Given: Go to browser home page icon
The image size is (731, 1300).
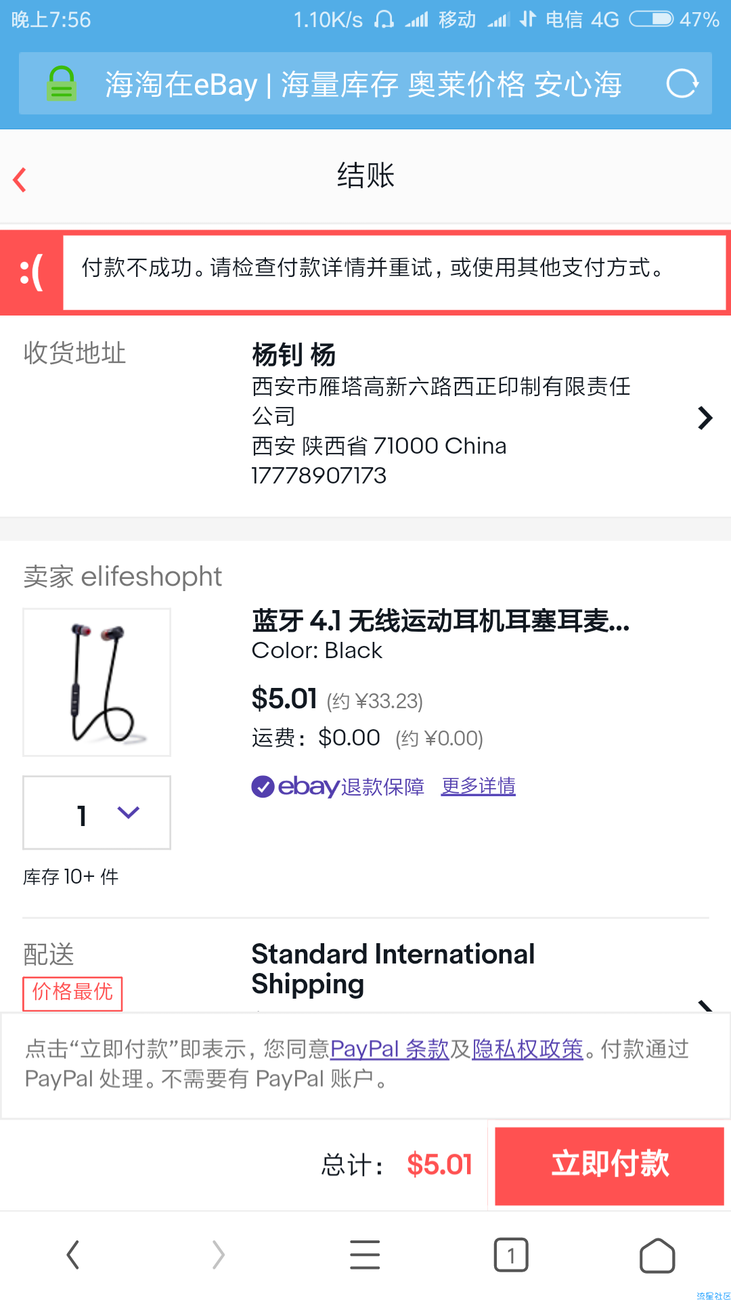Looking at the screenshot, I should pos(657,1255).
